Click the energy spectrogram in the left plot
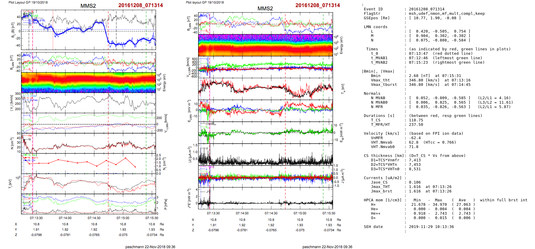535x249 pixels. (88, 83)
